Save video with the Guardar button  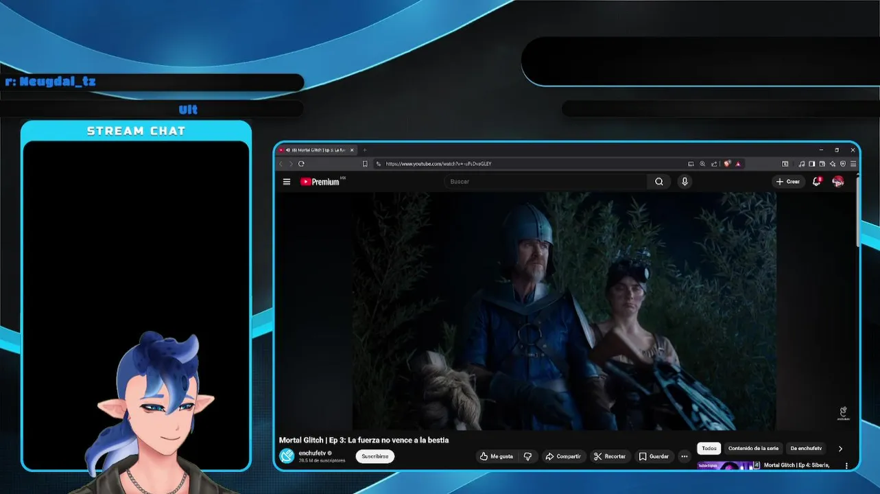[x=654, y=456]
